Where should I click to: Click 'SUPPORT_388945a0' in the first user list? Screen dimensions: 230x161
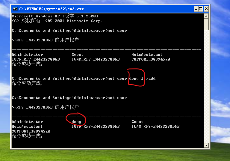(151, 59)
